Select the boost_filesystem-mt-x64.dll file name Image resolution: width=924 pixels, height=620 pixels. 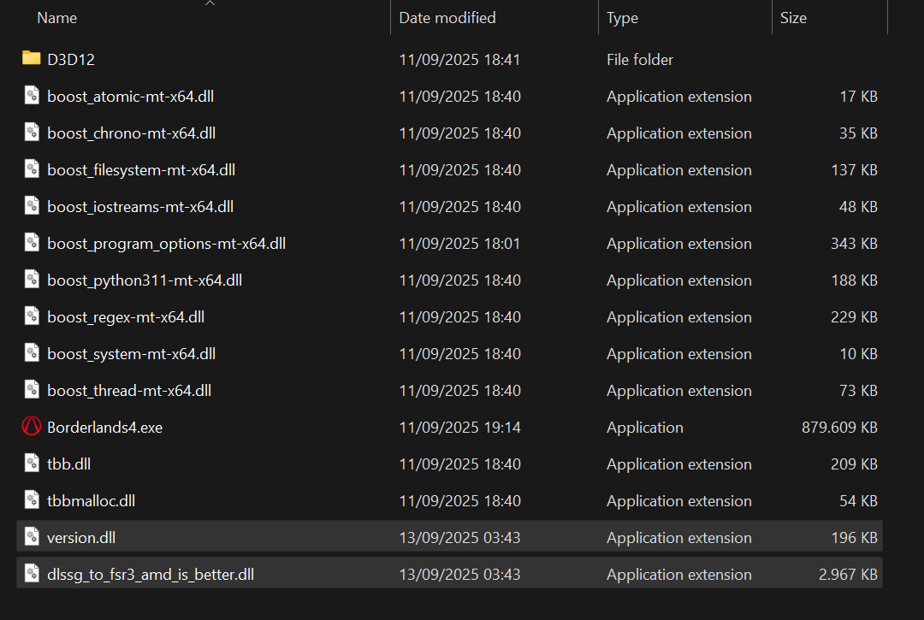[x=141, y=170]
